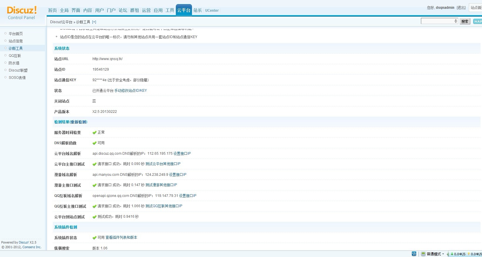The image size is (482, 257).
Task: Switch to the 论坛 top menu item
Action: point(123,10)
